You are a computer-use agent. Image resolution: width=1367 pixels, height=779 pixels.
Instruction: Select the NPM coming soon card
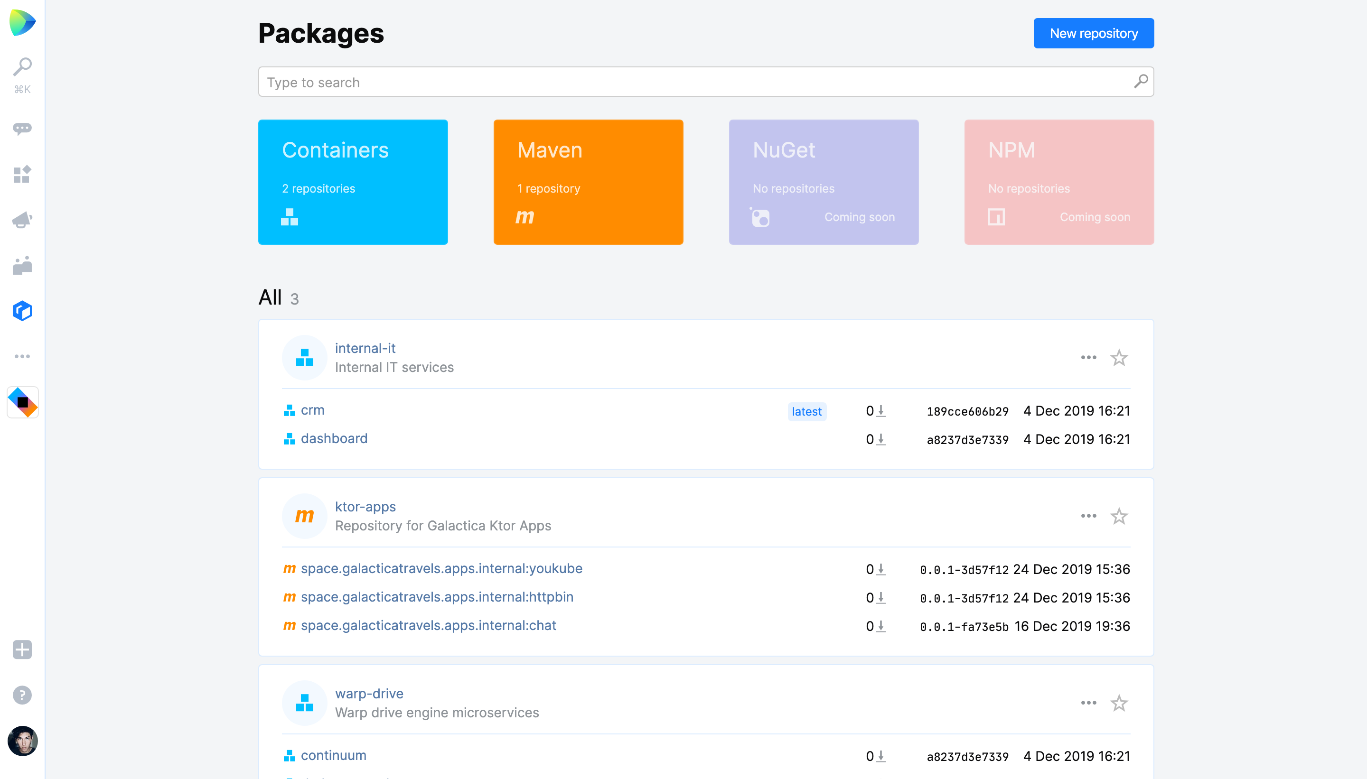pos(1058,182)
